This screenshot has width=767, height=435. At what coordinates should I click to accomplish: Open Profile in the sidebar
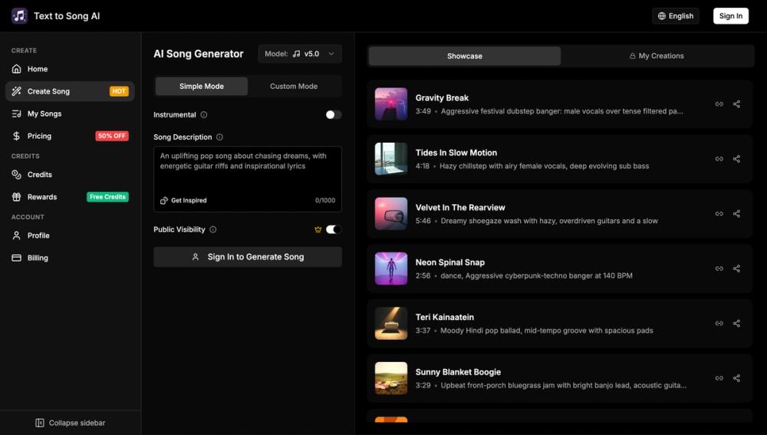click(x=70, y=236)
